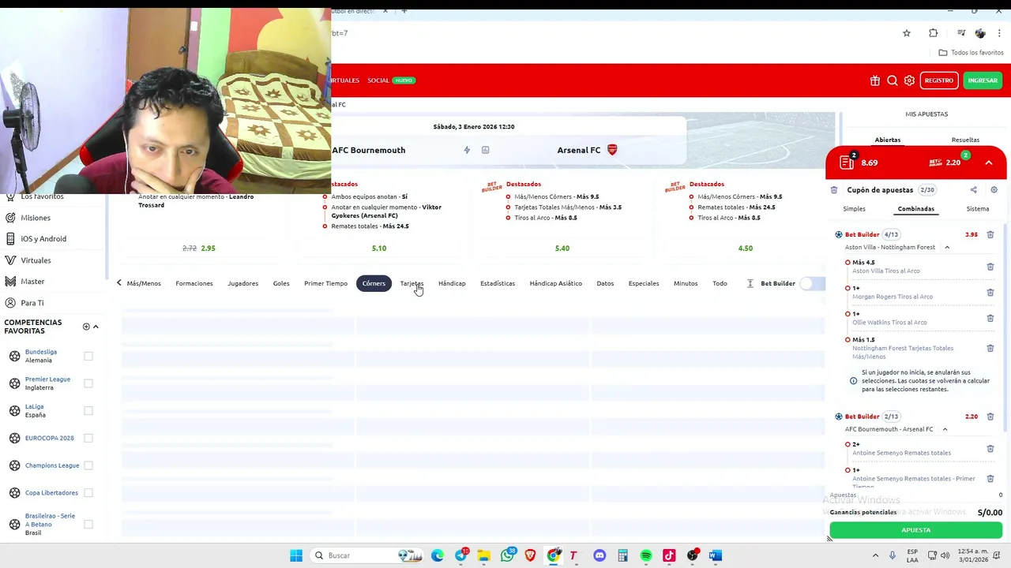Open the match statistics icon beside Bournemouth
Image resolution: width=1011 pixels, height=568 pixels.
tap(485, 150)
